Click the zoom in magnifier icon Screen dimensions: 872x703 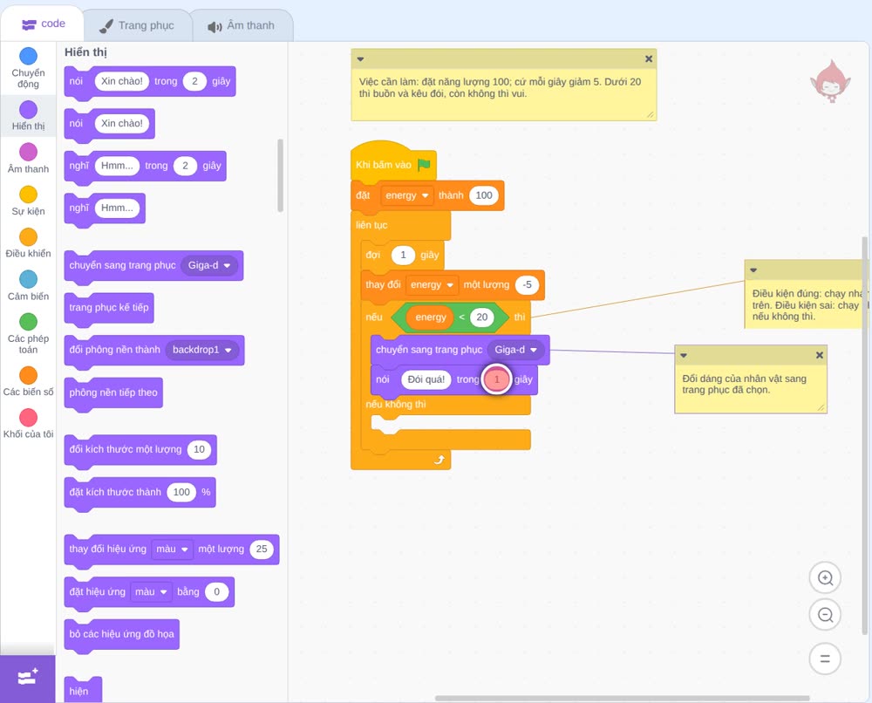point(825,578)
